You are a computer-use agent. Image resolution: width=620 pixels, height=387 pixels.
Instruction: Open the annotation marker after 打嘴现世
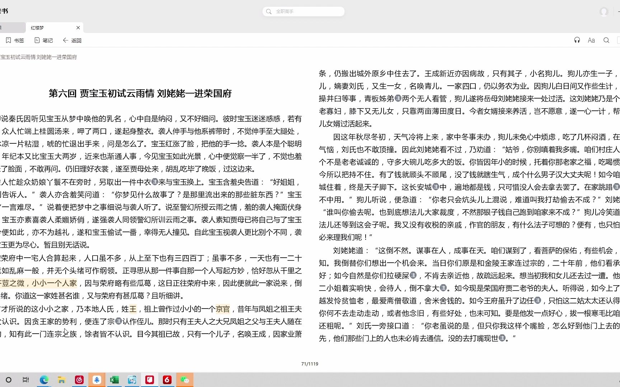click(502, 338)
